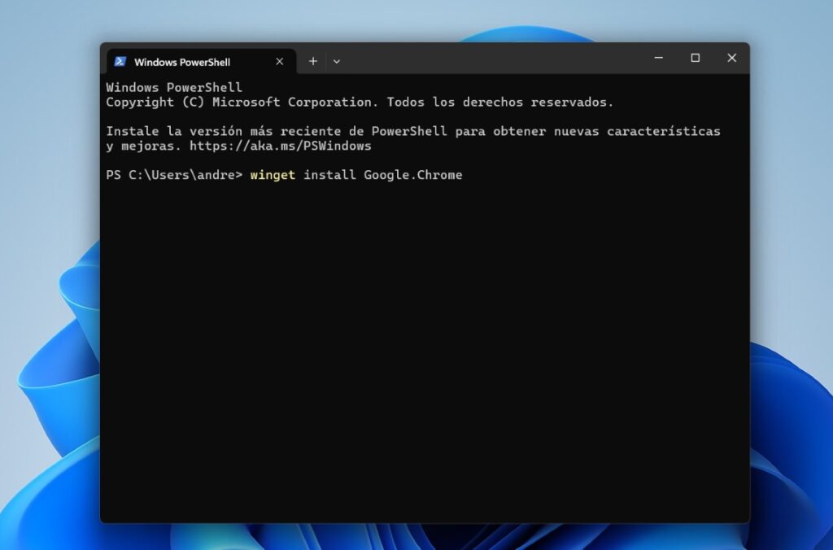The image size is (833, 550).
Task: Open the tab dropdown chevron menu
Action: 337,61
